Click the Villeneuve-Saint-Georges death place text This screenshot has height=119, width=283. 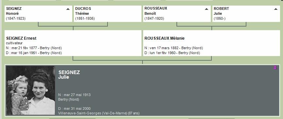tap(92, 113)
